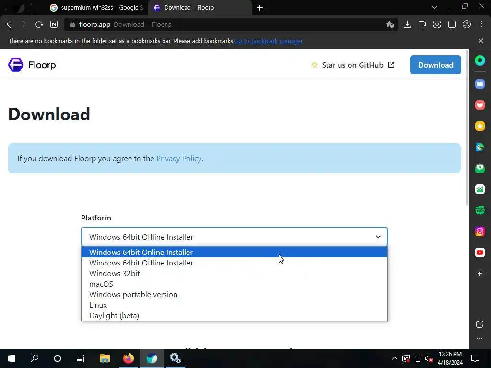Viewport: 491px width, 368px height.
Task: Open the yellow star bookmarks sidebar panel
Action: pyautogui.click(x=479, y=126)
